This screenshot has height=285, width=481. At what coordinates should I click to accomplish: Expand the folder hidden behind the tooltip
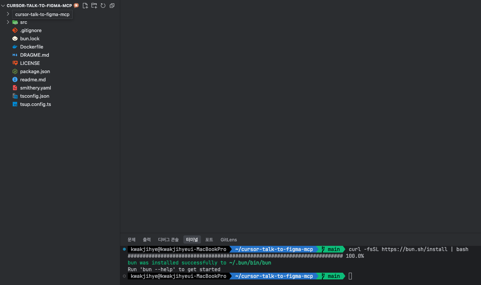pos(8,14)
